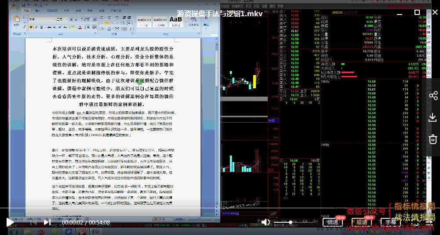Open Weibo app on taskbar
440x235 pixels.
click(x=41, y=231)
